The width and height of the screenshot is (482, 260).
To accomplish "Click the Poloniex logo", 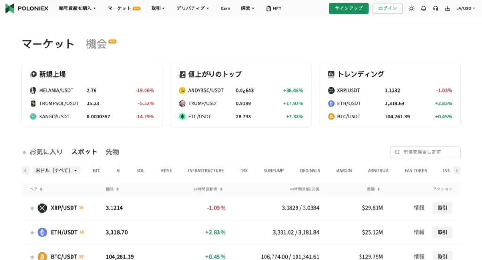I will point(27,8).
